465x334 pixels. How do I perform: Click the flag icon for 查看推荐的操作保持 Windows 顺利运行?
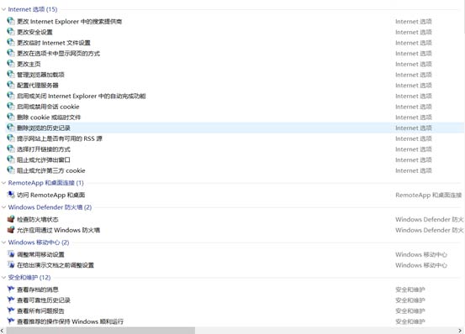11,321
